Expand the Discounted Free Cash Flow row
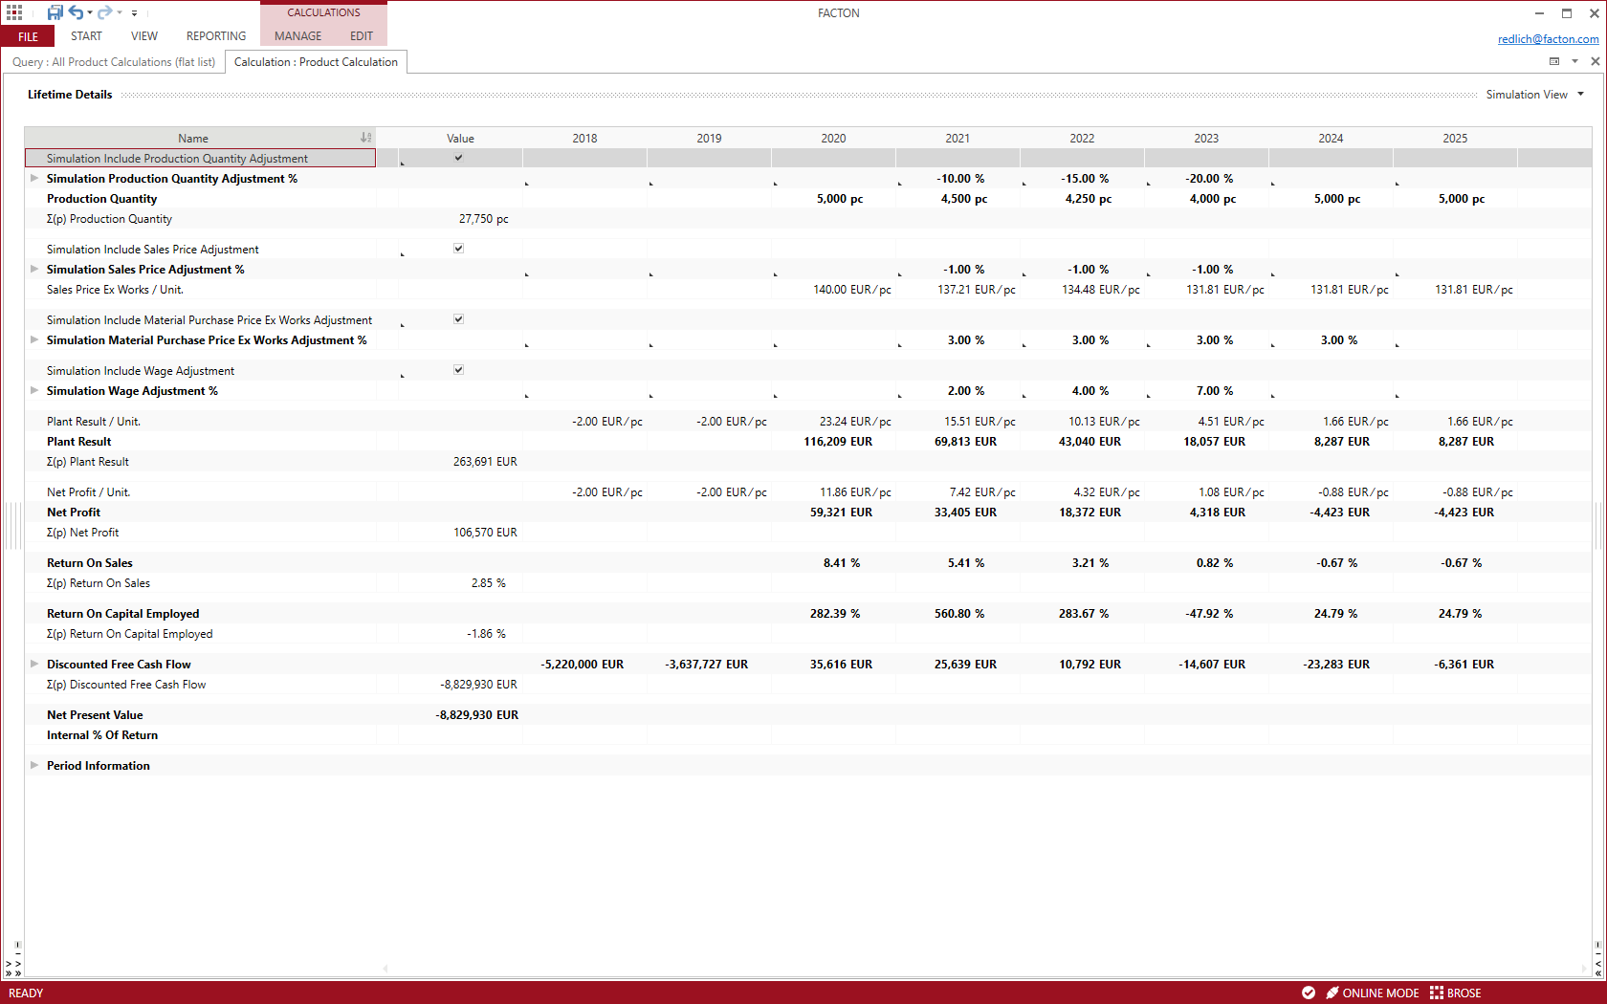The width and height of the screenshot is (1607, 1004). (x=34, y=664)
